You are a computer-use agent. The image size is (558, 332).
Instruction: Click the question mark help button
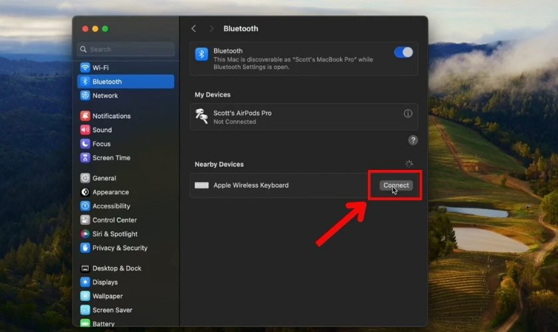413,140
